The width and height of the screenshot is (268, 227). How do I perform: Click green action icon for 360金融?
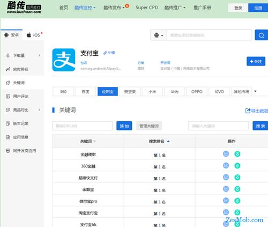point(237,165)
